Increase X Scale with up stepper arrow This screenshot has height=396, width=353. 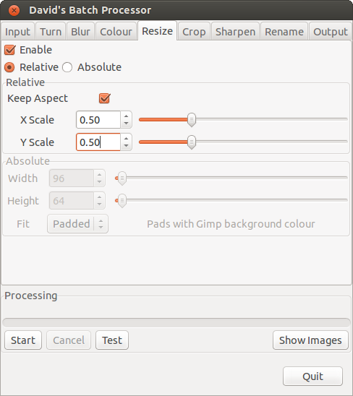[126, 116]
